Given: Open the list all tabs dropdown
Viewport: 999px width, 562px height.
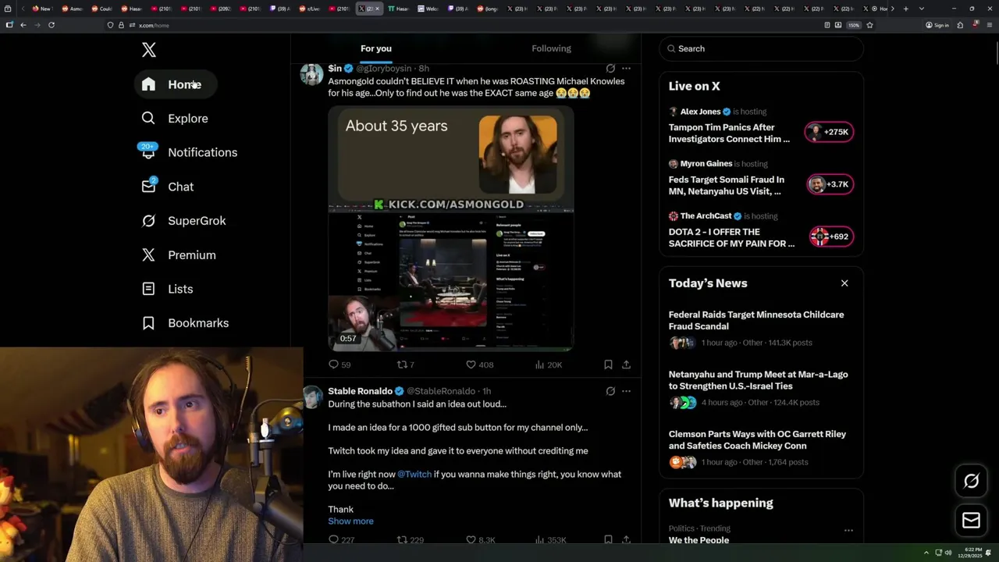Looking at the screenshot, I should coord(922,9).
